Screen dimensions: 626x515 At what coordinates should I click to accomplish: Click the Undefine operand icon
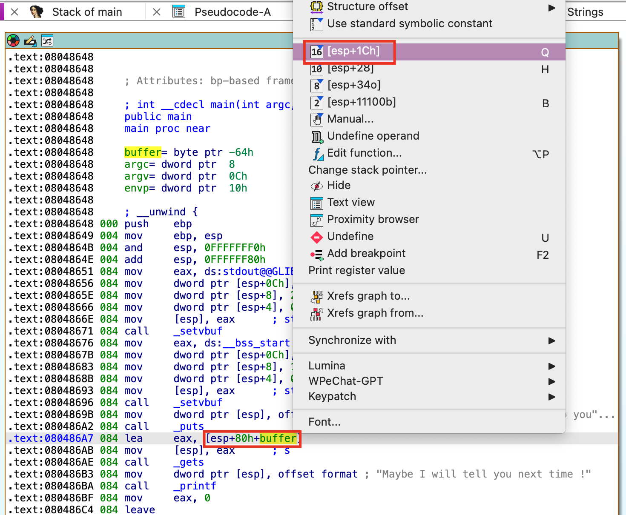[317, 137]
